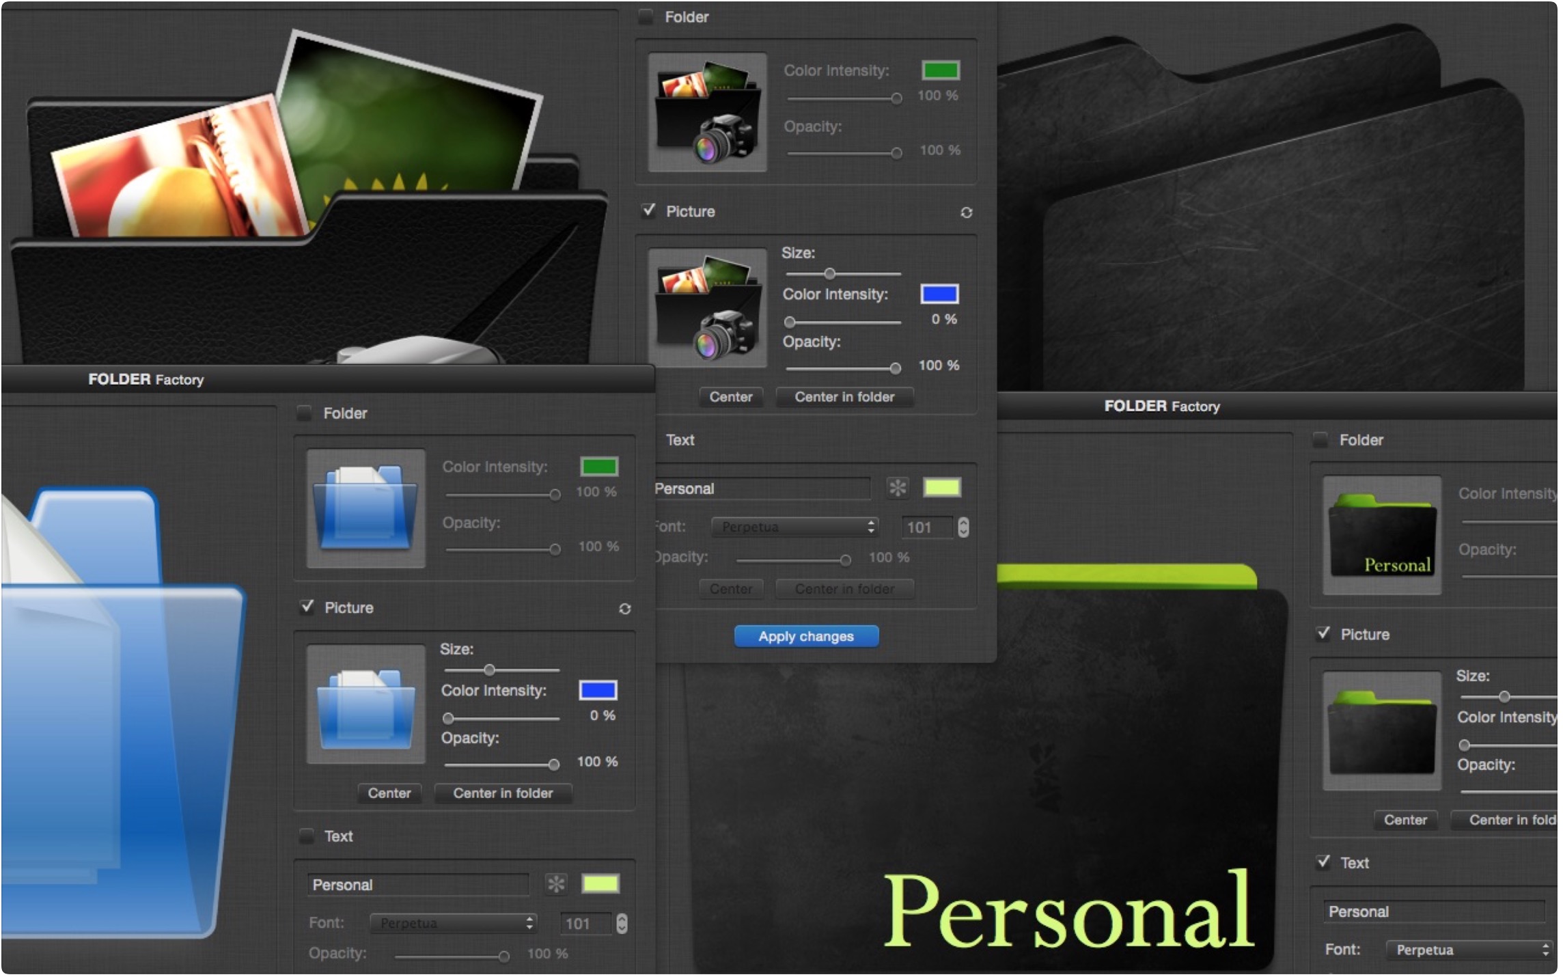Click the Picture reset icon in top panel

pos(968,213)
